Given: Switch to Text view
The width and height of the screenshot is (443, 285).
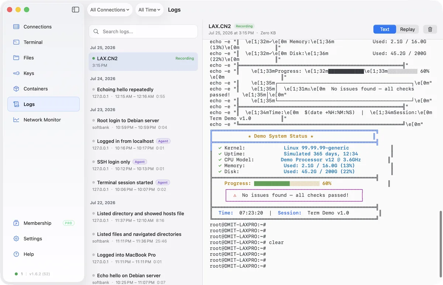Looking at the screenshot, I should (385, 29).
